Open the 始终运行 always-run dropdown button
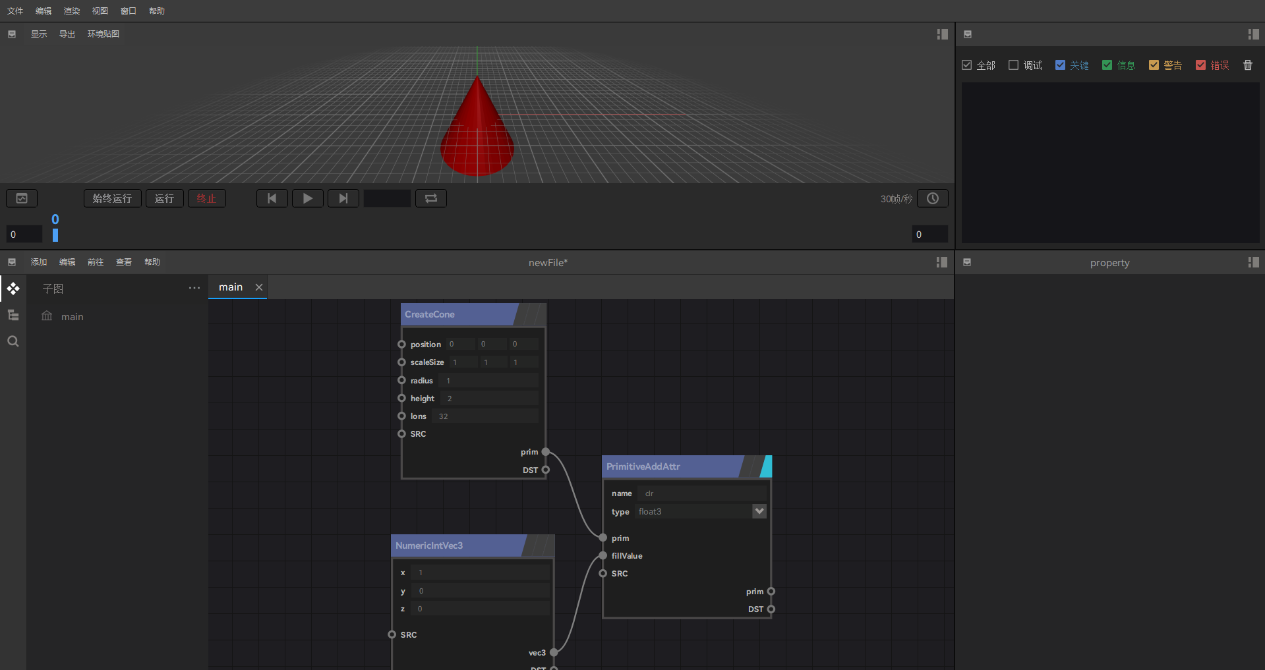The width and height of the screenshot is (1265, 670). [x=112, y=198]
